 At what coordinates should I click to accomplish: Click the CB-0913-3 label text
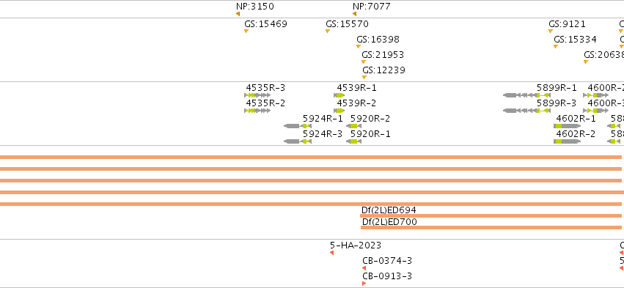coord(387,276)
